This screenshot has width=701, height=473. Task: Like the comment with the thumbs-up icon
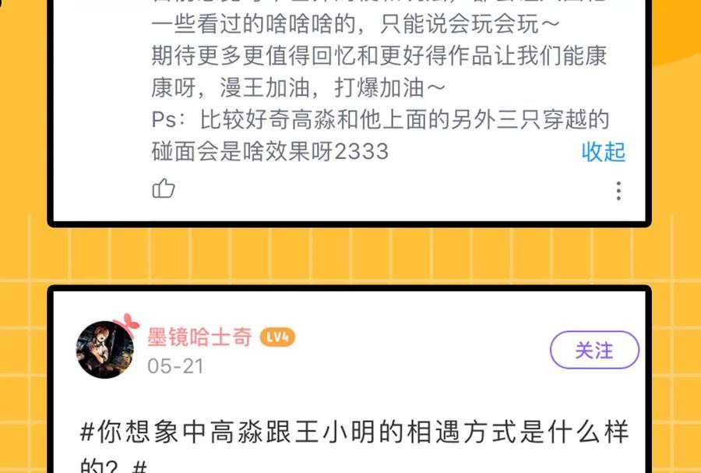coord(164,189)
